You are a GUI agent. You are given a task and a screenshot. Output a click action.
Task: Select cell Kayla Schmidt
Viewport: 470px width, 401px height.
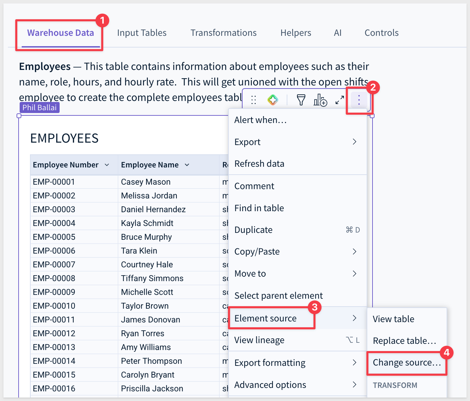pos(168,223)
